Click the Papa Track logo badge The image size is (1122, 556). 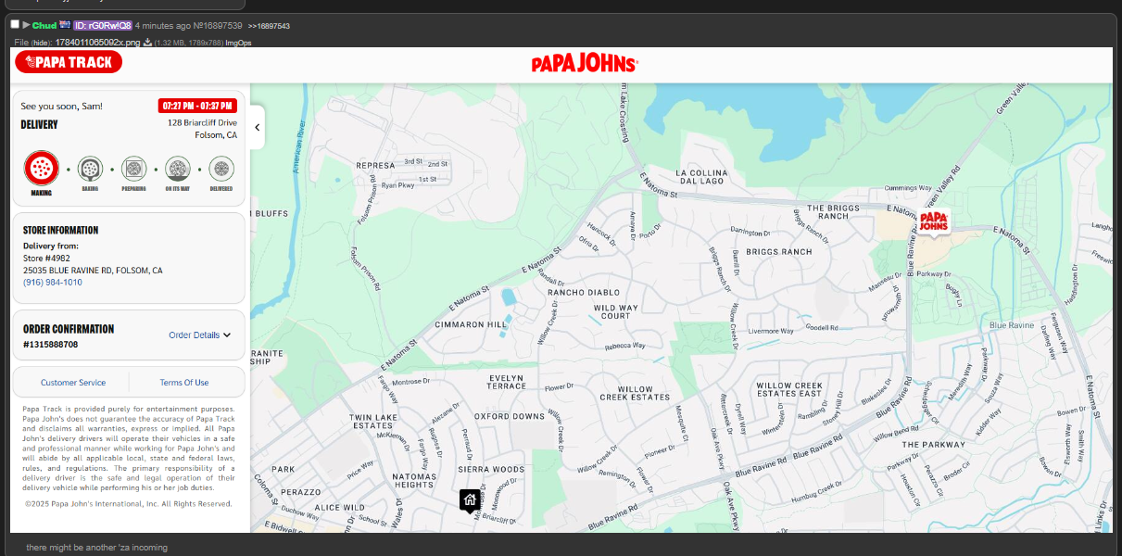click(x=69, y=62)
